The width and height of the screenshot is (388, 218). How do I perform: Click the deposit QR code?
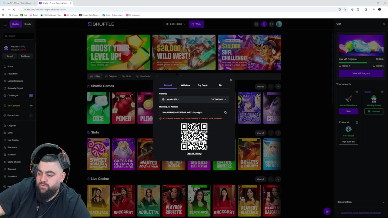(194, 137)
